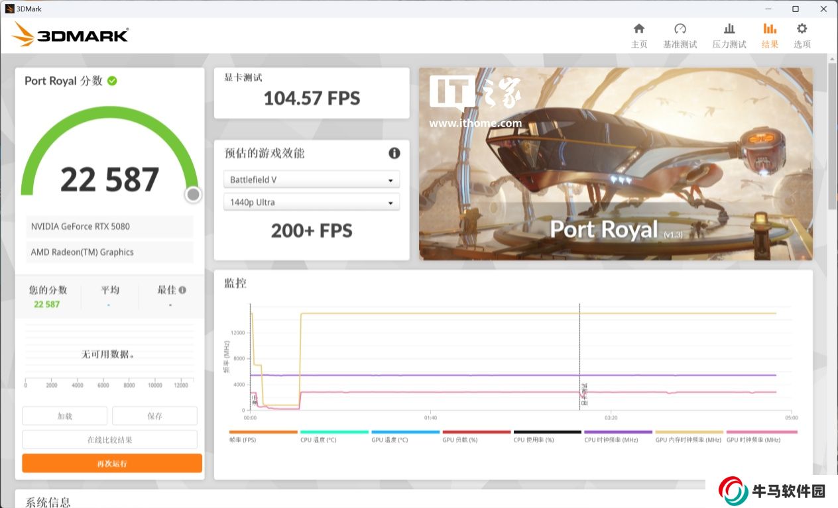838x508 pixels.
Task: Click the Save (保存) button
Action: tap(154, 416)
